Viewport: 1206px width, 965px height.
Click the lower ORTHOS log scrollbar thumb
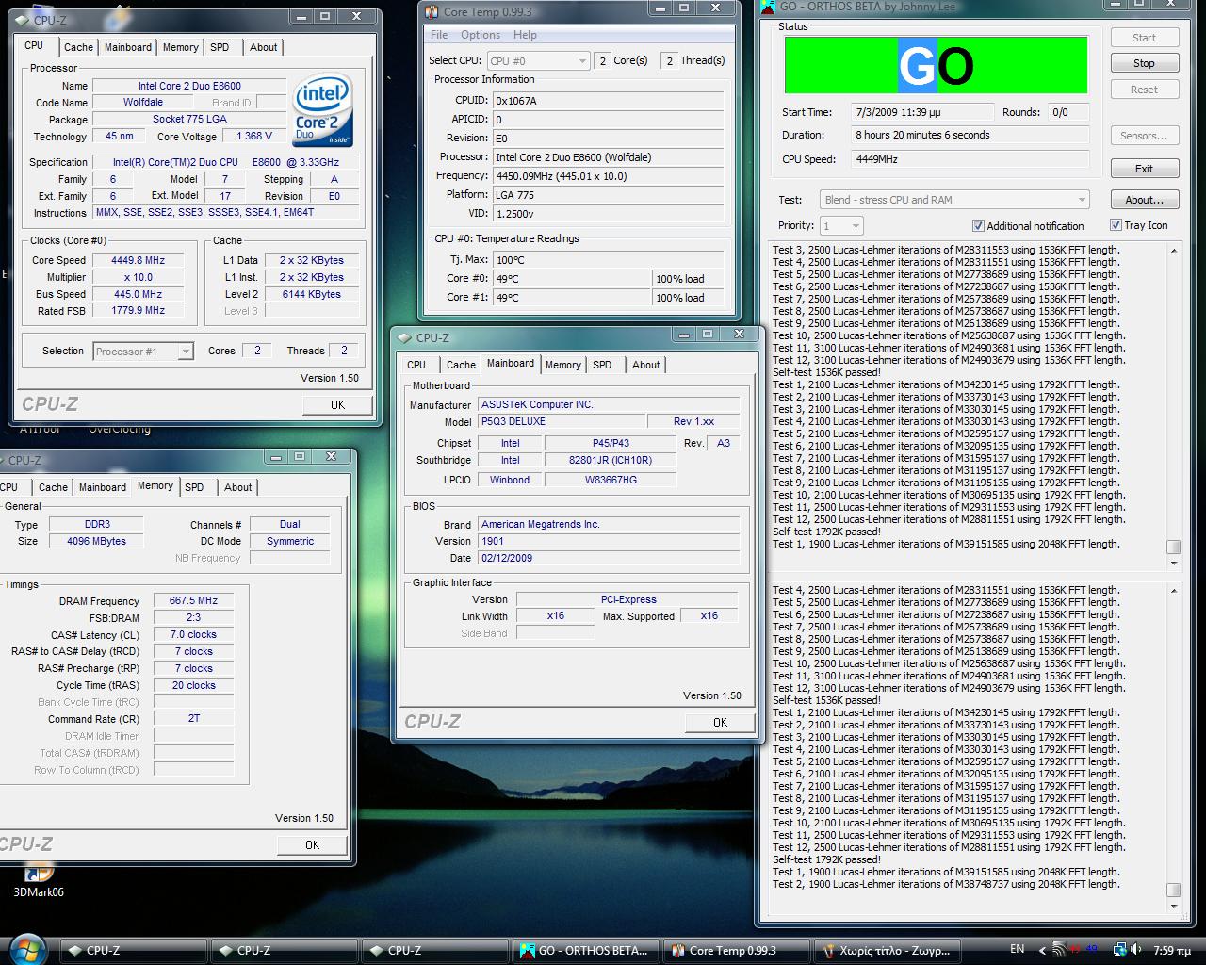click(x=1173, y=890)
